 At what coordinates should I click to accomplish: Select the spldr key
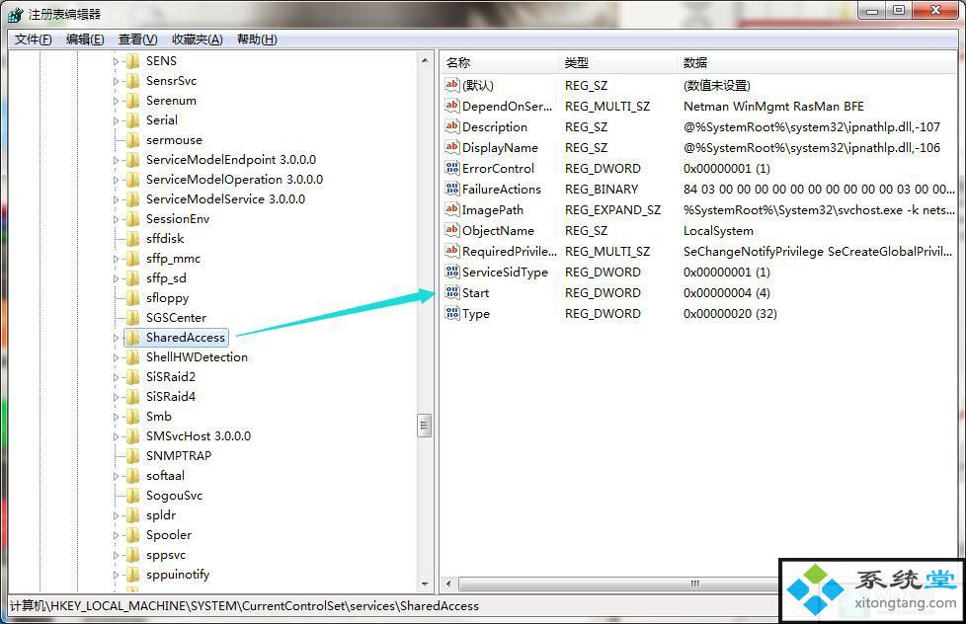(161, 515)
